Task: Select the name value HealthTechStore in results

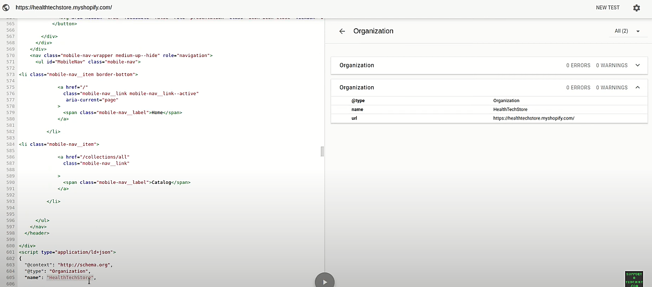Action: (510, 110)
